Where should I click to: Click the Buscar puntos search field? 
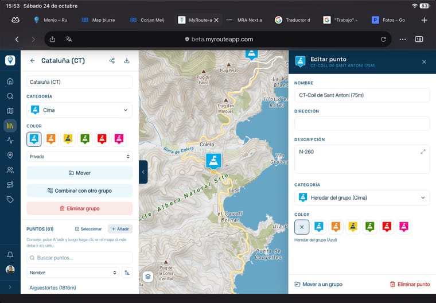click(x=80, y=258)
